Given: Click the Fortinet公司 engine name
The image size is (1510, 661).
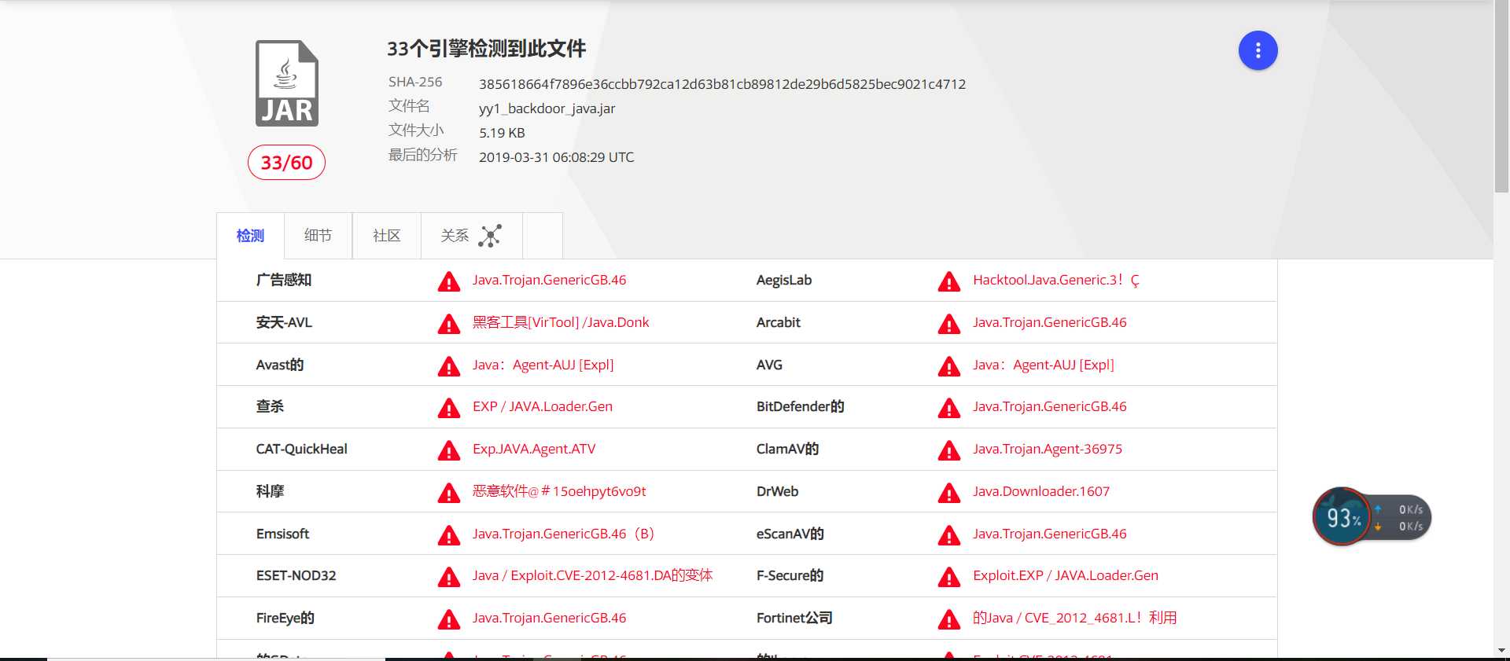Looking at the screenshot, I should click(794, 618).
